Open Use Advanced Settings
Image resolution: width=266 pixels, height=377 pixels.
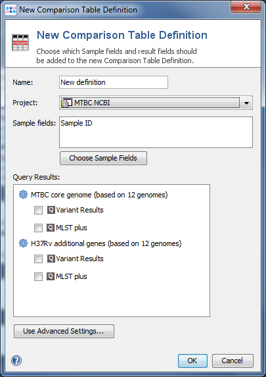(64, 331)
